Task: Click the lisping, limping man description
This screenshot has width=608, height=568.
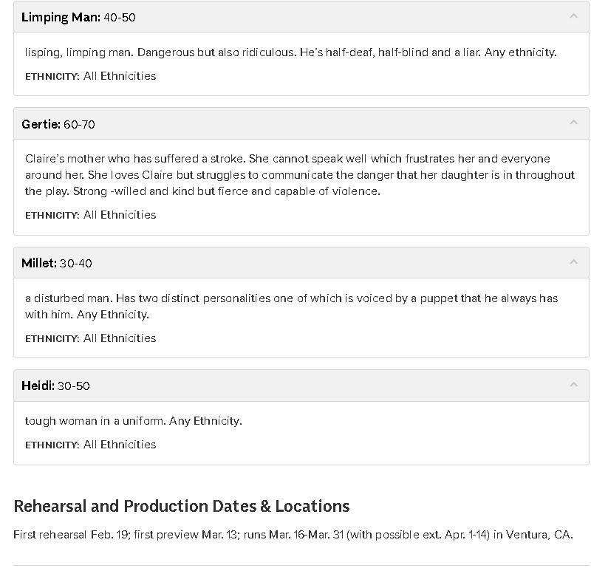Action: [290, 52]
